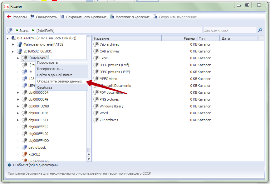Click the Scan1 breadcrumb in path bar
This screenshot has height=184, width=270.
24,31
